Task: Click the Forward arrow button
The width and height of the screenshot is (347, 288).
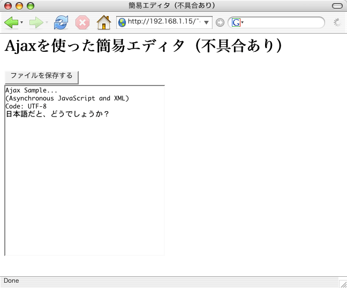Action: (x=36, y=22)
